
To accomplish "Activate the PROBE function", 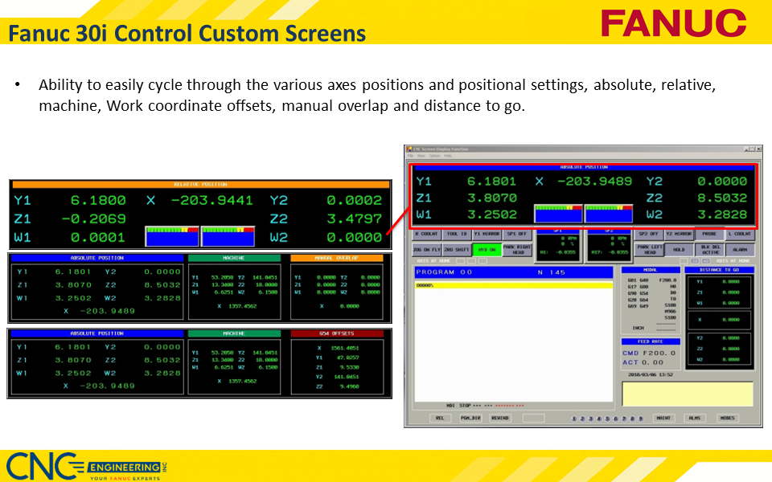I will pos(710,235).
